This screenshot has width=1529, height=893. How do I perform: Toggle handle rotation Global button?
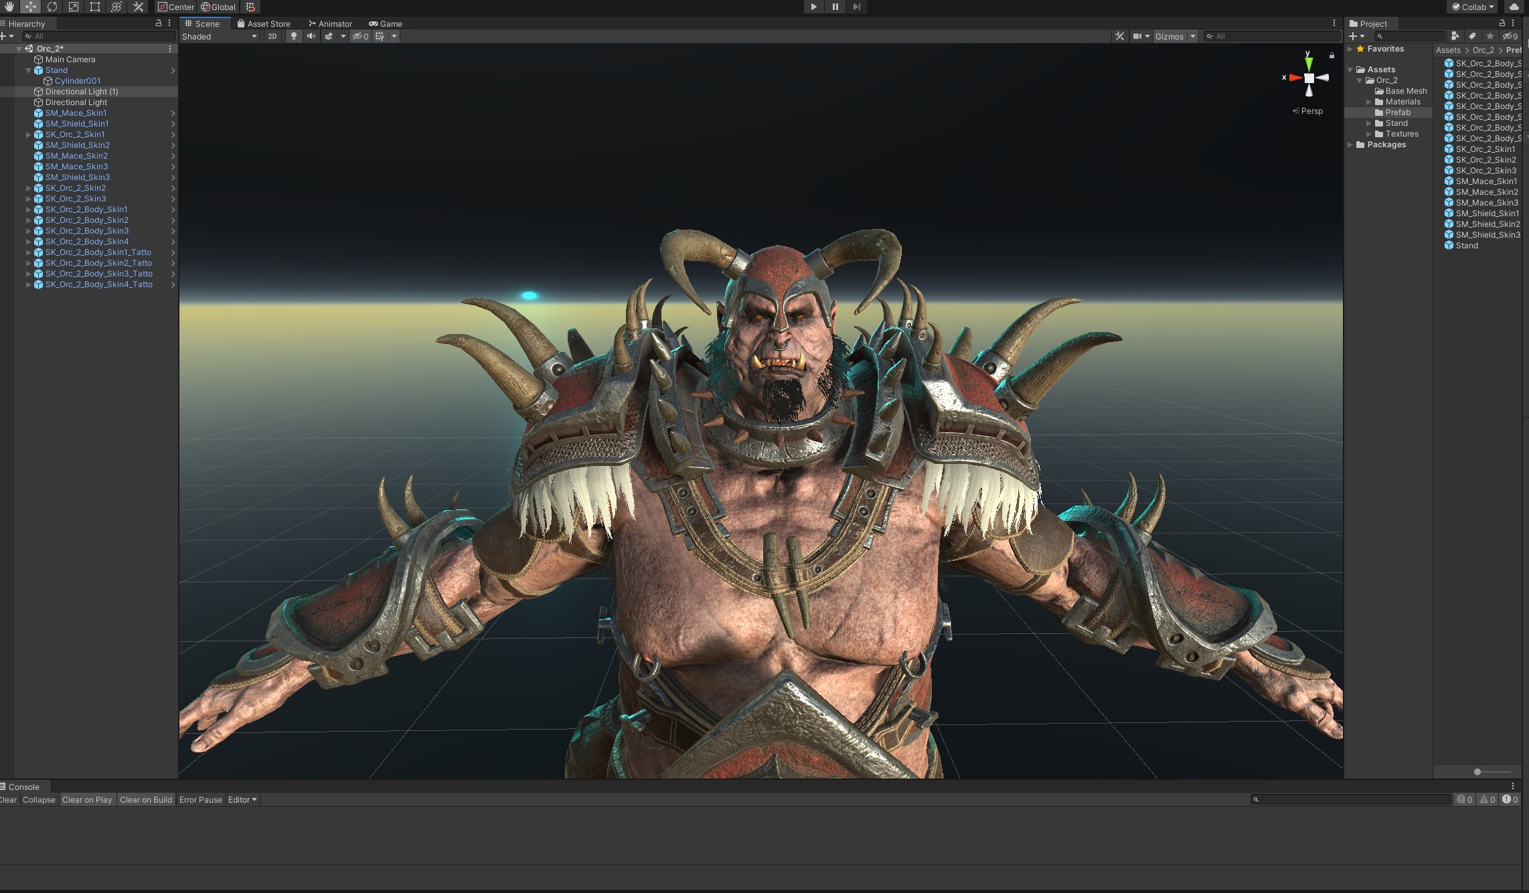click(218, 7)
